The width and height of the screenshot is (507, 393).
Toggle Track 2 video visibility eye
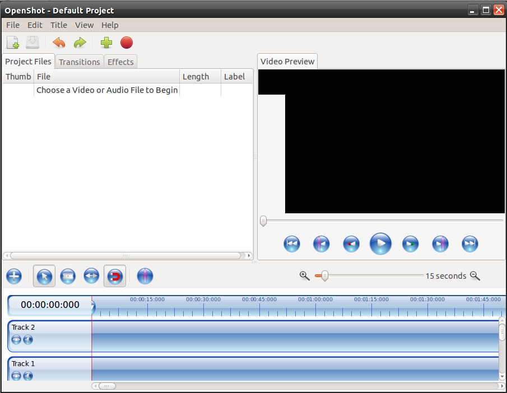16,340
